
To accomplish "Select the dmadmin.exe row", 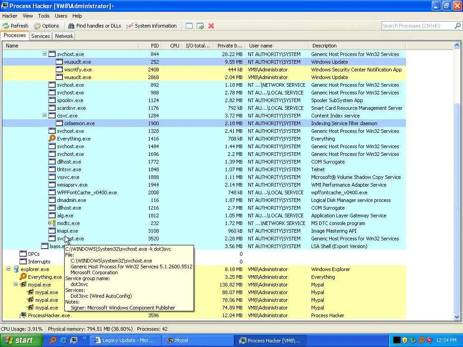I will click(204, 200).
